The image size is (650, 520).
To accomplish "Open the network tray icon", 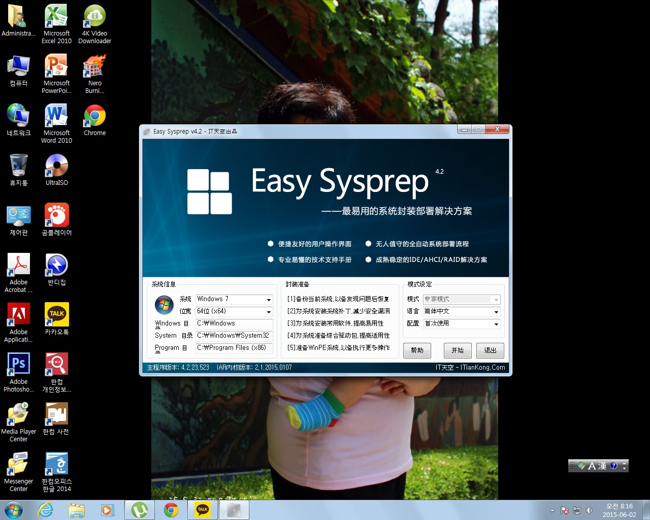I will pyautogui.click(x=577, y=510).
